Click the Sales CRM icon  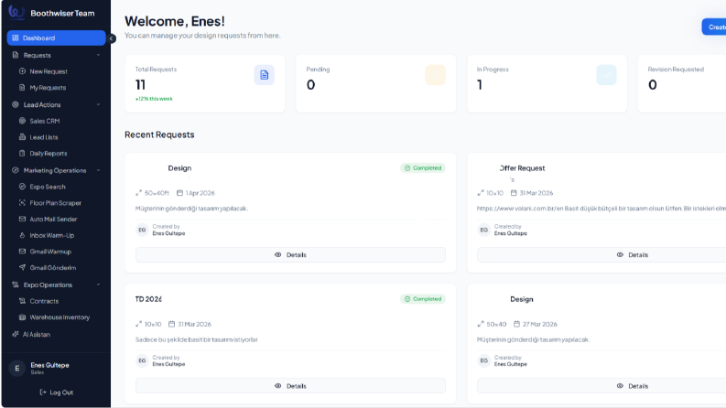pyautogui.click(x=22, y=121)
